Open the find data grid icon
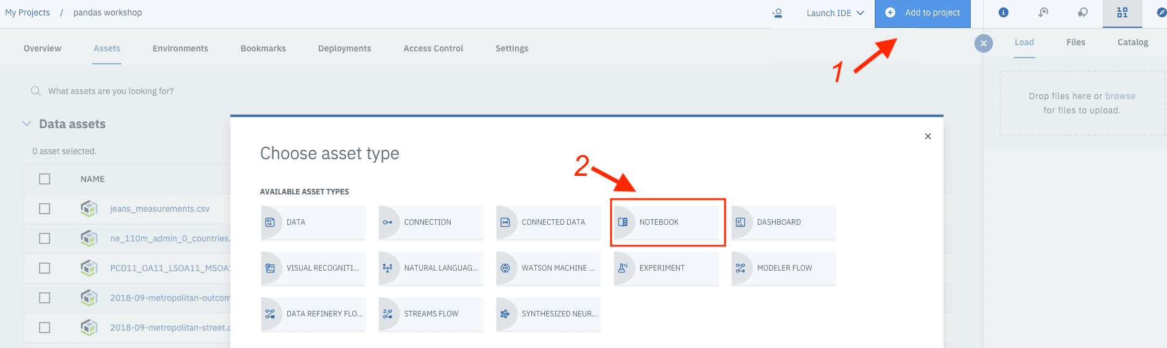This screenshot has width=1167, height=348. click(1122, 12)
